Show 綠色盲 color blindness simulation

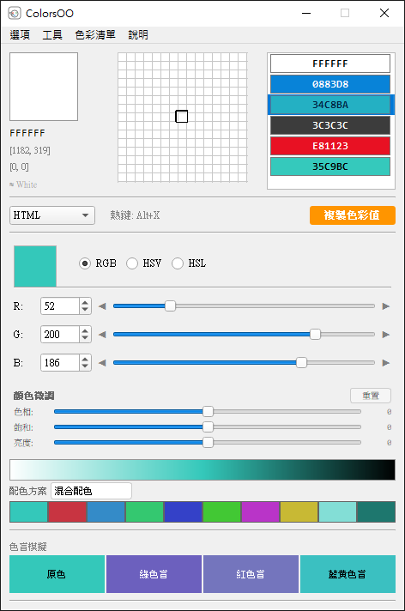[154, 574]
